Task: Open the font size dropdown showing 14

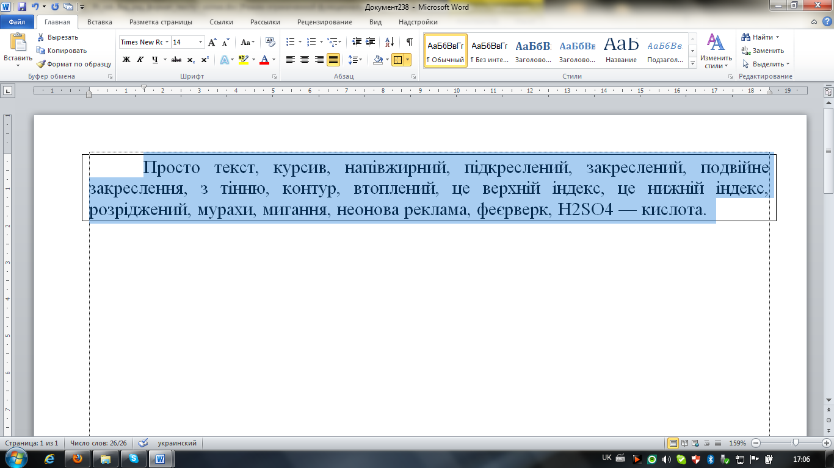Action: 201,42
